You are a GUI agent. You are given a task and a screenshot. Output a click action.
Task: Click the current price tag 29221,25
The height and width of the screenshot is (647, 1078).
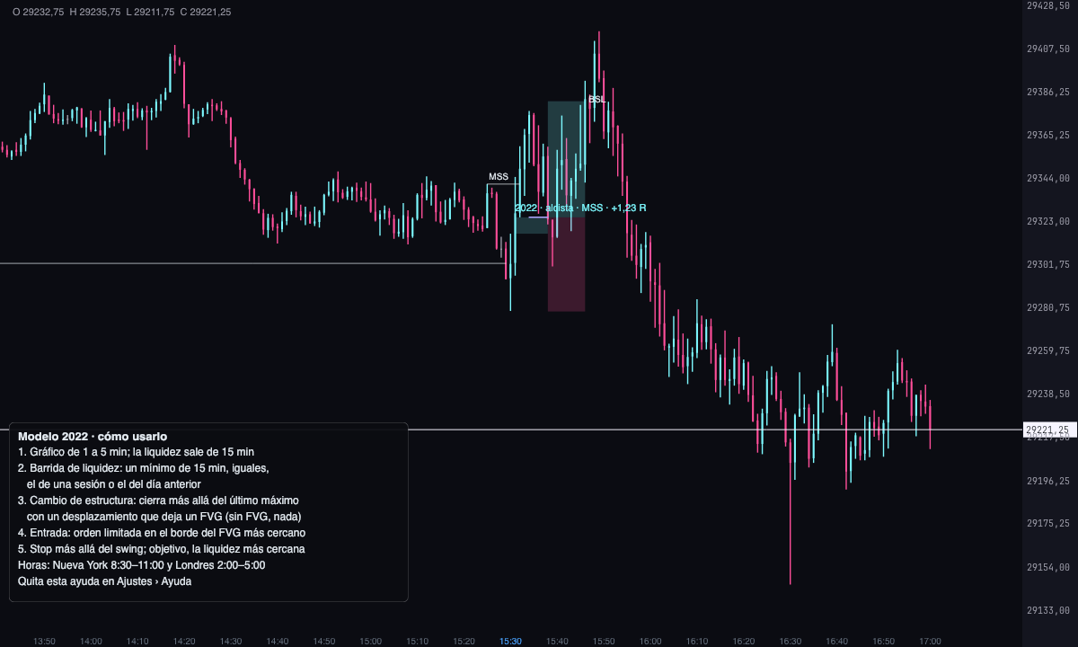(1050, 430)
